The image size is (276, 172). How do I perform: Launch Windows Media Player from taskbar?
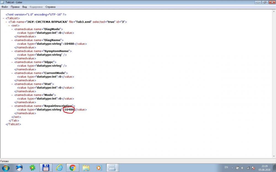99,168
